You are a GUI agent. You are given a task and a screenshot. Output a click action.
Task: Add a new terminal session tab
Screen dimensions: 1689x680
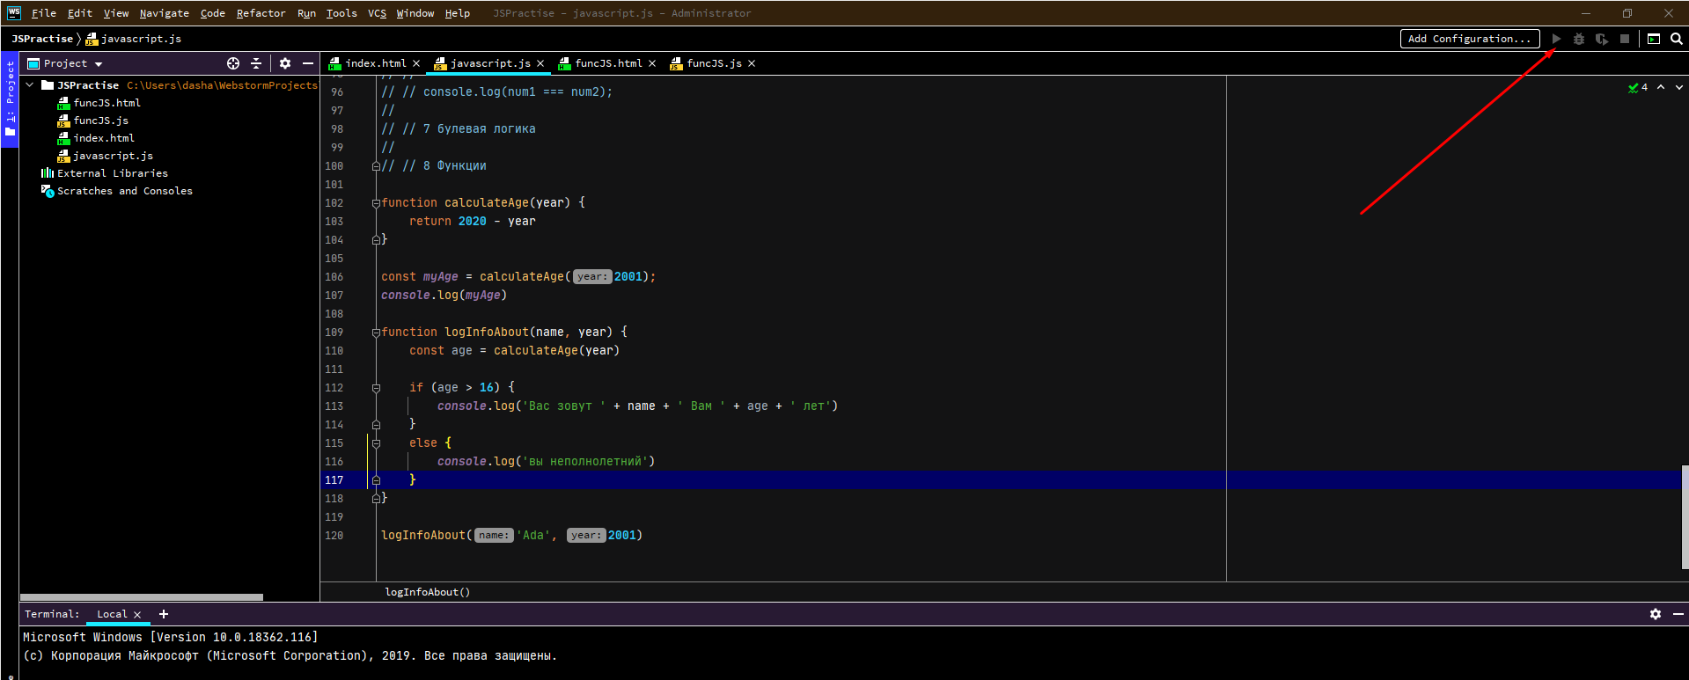pos(164,614)
